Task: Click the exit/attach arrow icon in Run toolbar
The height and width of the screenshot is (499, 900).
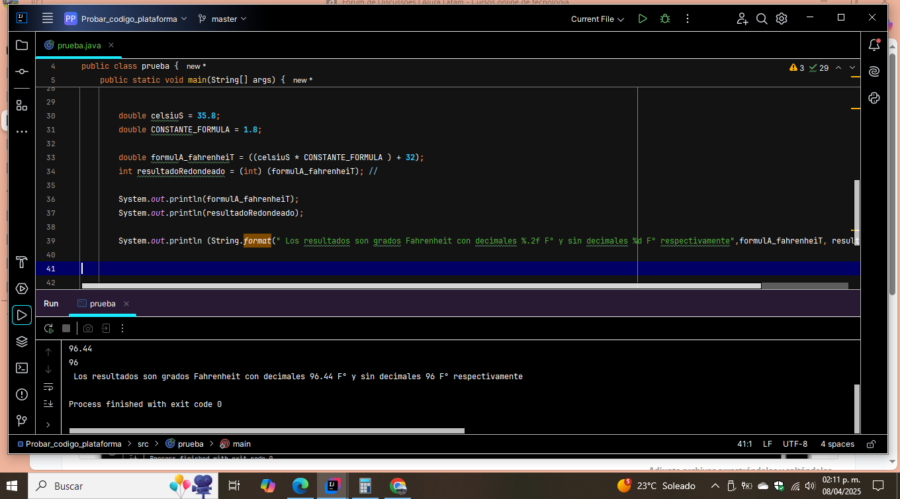Action: 105,328
